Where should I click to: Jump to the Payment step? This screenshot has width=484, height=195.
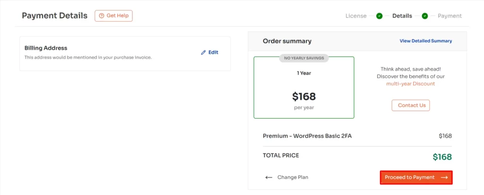tap(449, 16)
